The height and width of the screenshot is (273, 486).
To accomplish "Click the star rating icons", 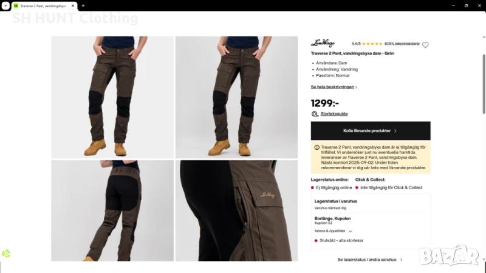I will click(372, 44).
